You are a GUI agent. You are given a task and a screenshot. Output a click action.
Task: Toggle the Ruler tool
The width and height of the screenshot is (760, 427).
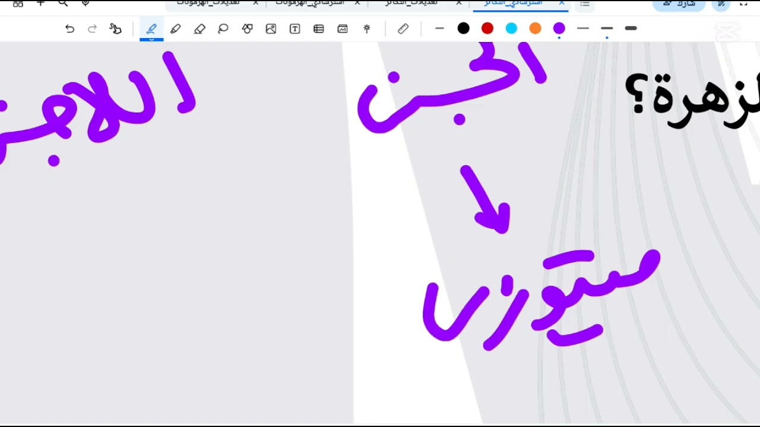[x=403, y=28]
